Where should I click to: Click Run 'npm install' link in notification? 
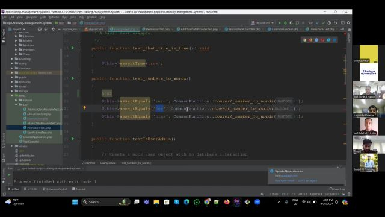285,181
